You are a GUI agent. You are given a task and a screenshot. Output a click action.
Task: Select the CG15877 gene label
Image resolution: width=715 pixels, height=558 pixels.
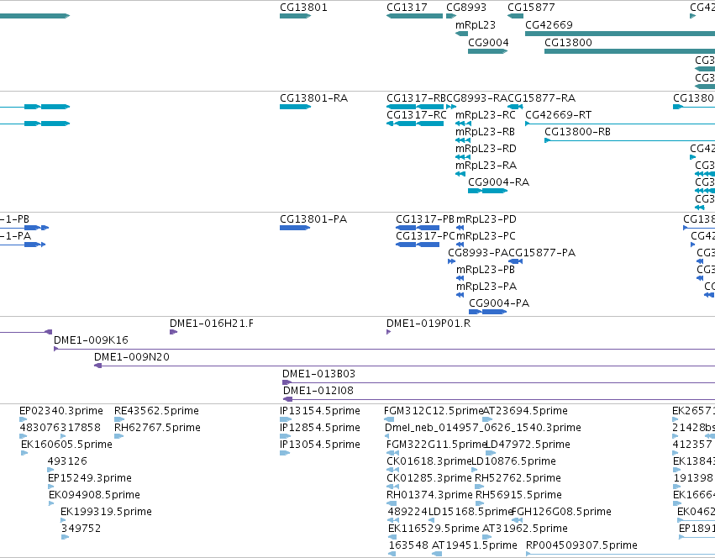tap(531, 8)
